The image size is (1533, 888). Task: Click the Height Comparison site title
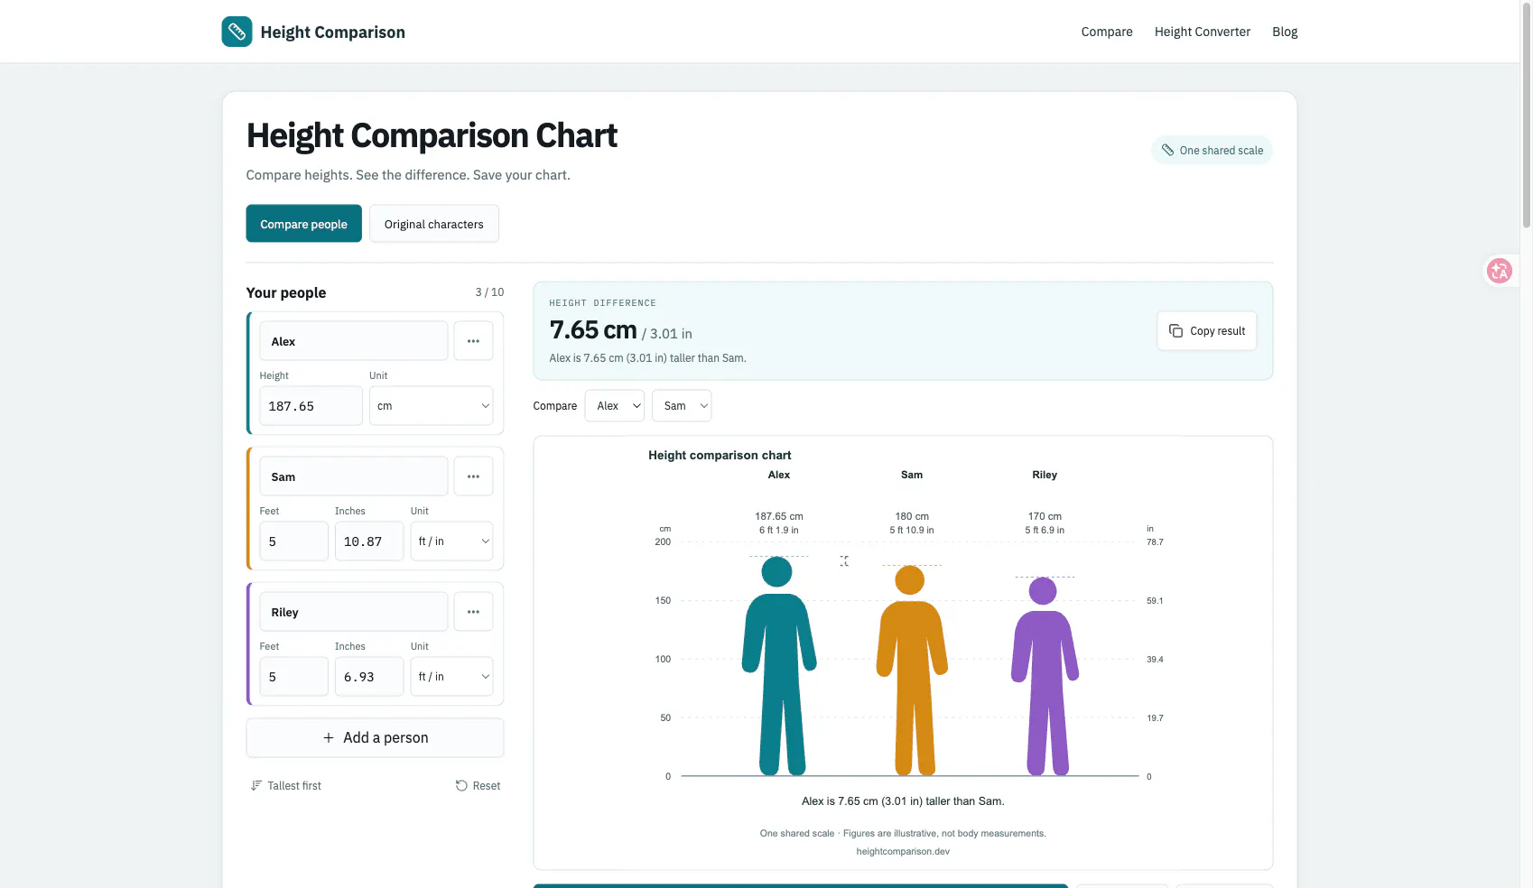333,32
